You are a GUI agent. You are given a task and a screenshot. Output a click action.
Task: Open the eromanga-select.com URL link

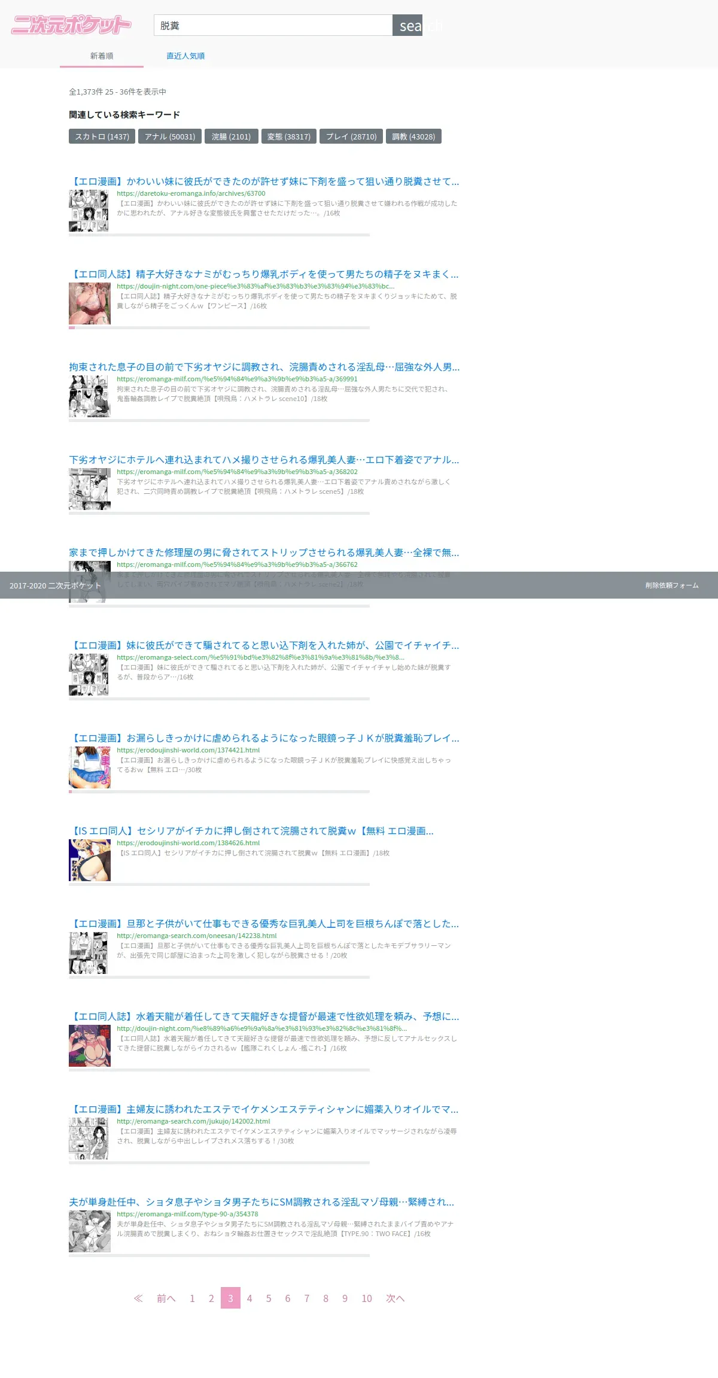click(x=260, y=657)
